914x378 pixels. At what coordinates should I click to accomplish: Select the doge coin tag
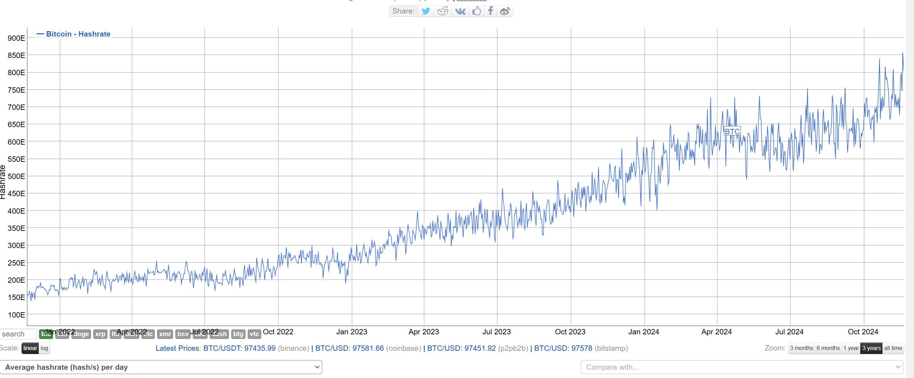[81, 334]
